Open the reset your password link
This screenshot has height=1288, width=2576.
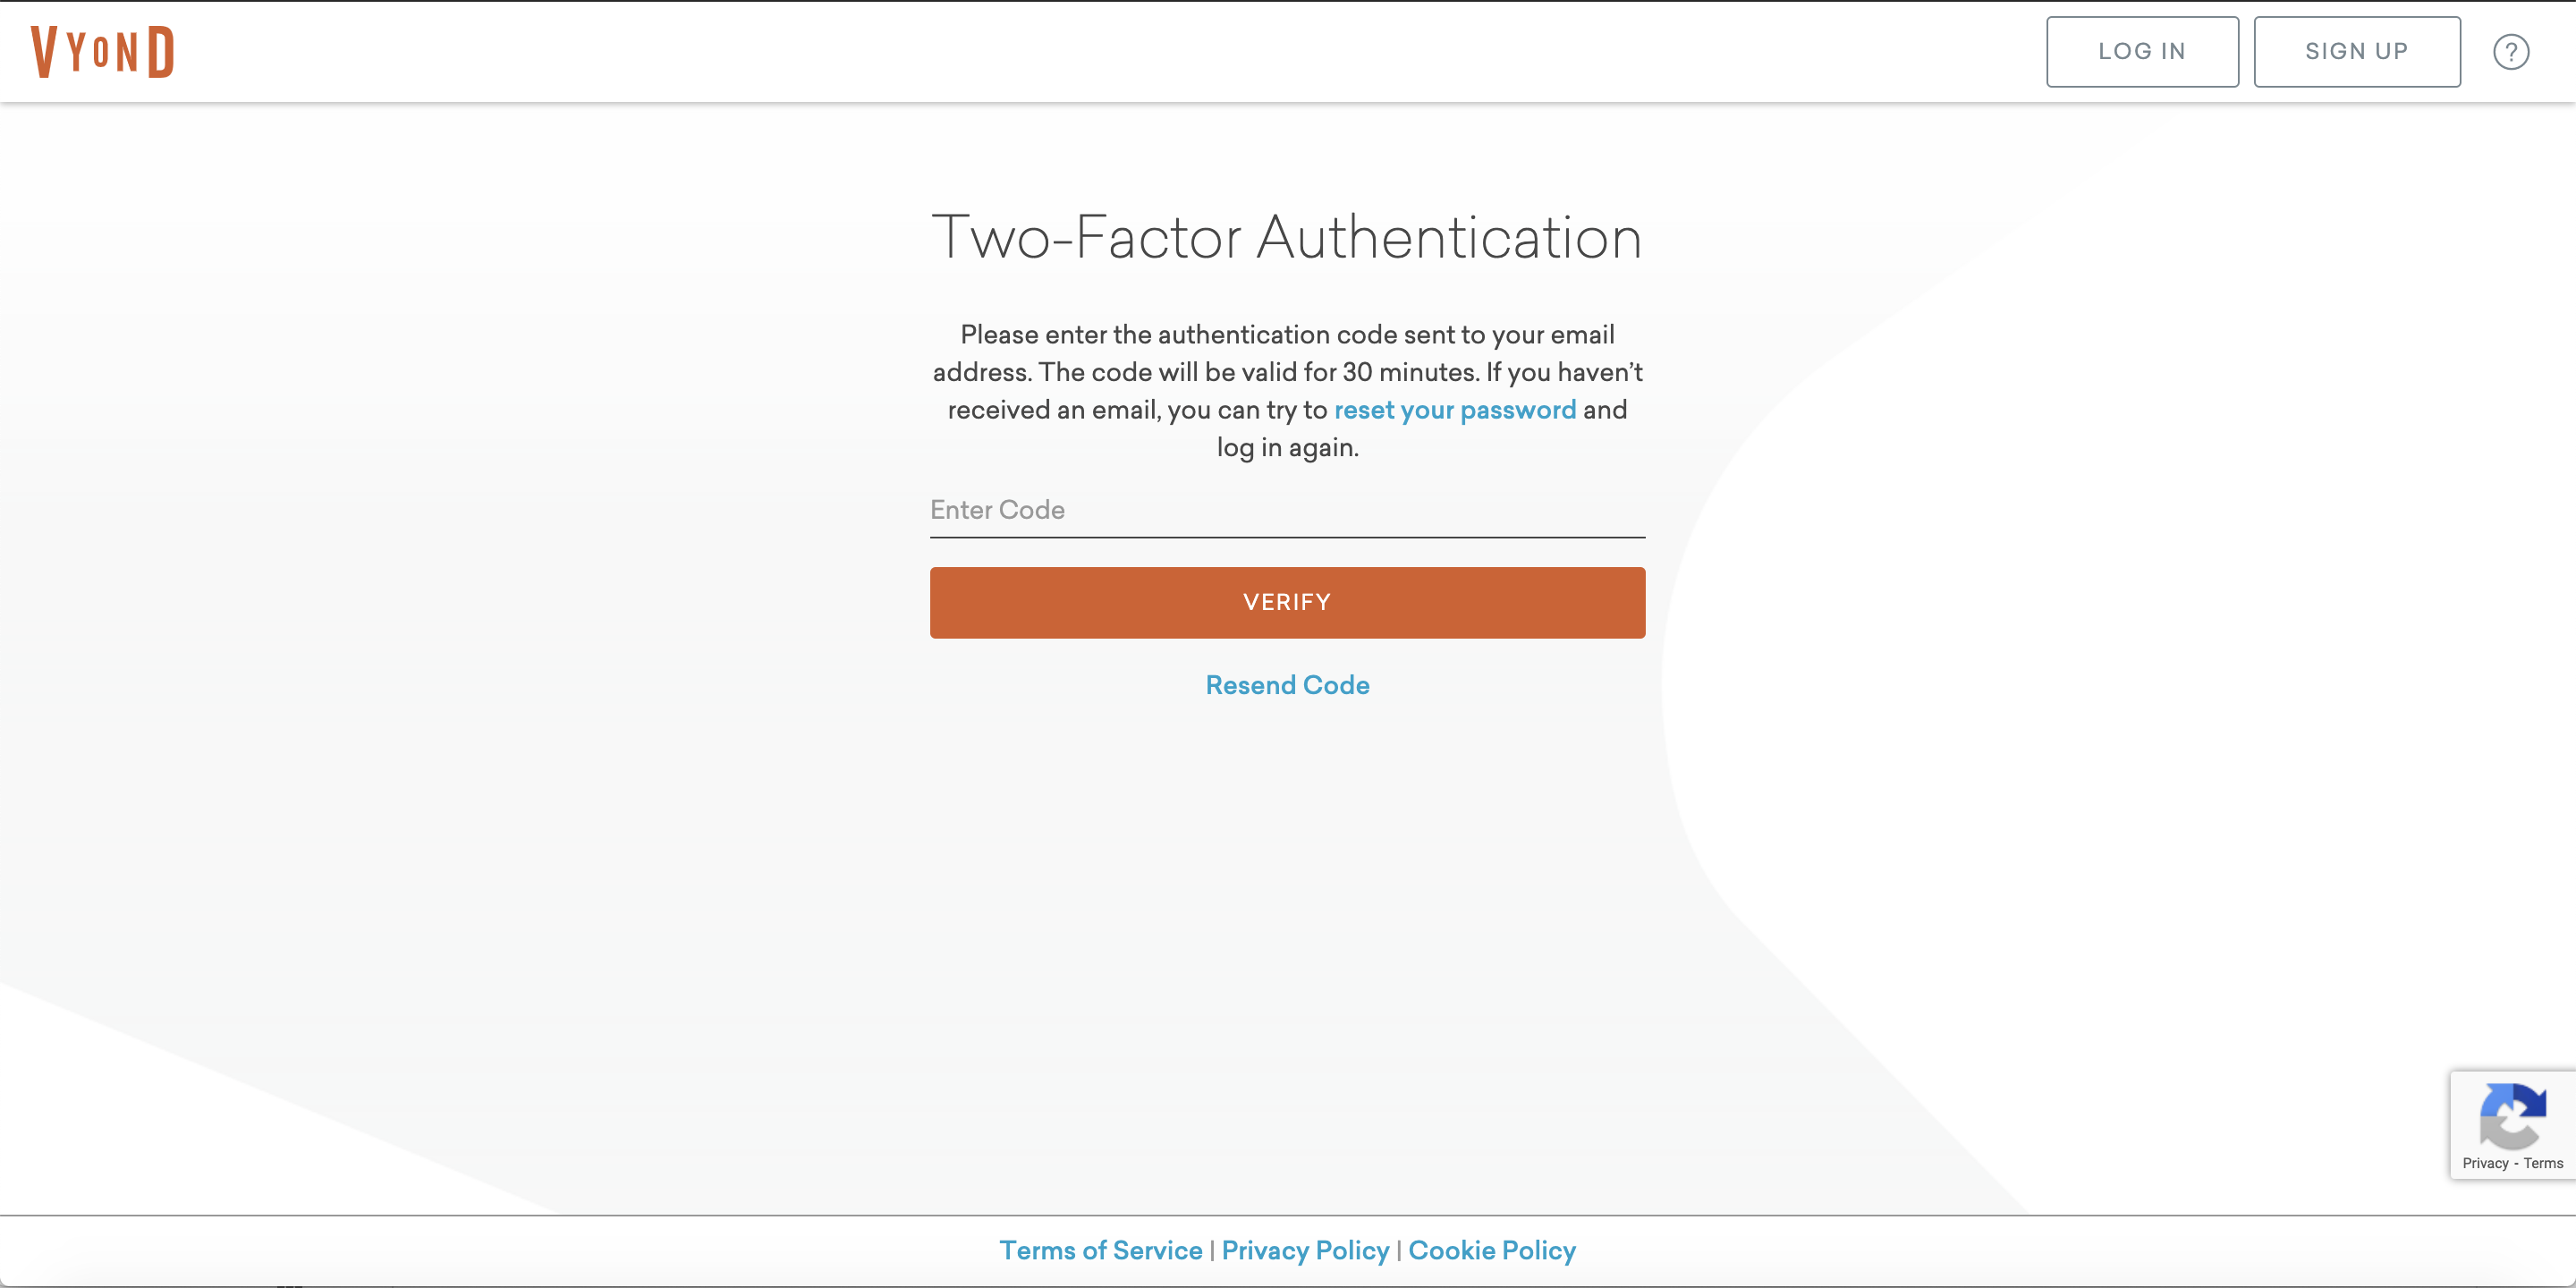[x=1455, y=409]
